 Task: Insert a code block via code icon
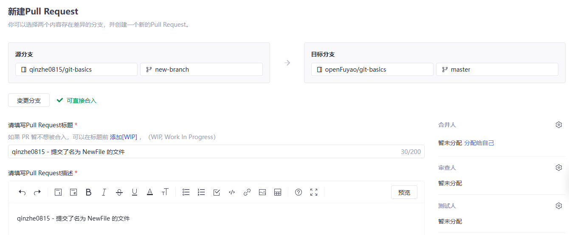coord(232,192)
